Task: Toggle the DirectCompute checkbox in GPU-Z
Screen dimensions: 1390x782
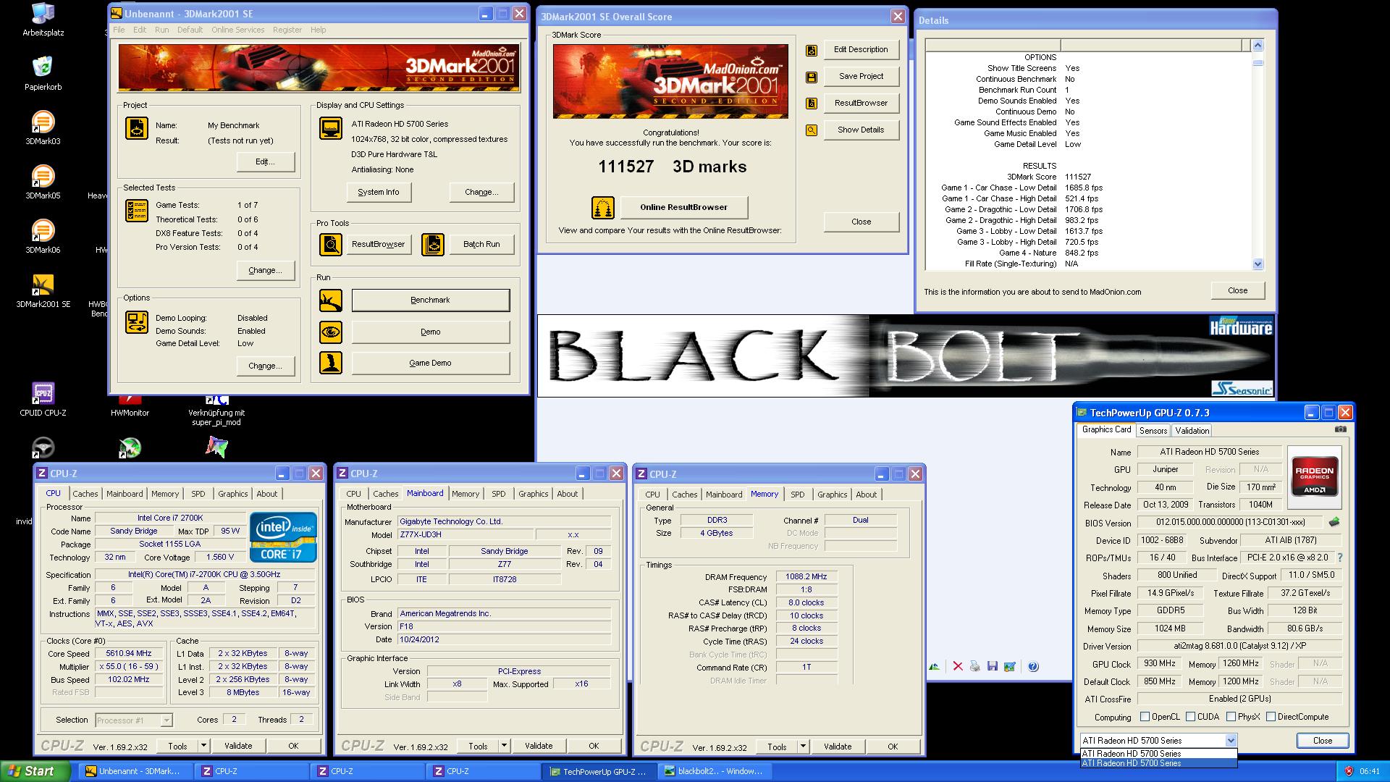Action: (x=1271, y=717)
